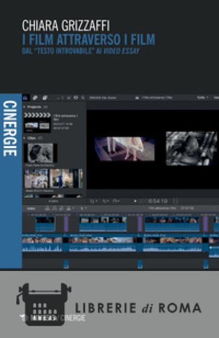This screenshot has width=219, height=338.
Task: Open the selection tool dropdown
Action: (x=83, y=208)
